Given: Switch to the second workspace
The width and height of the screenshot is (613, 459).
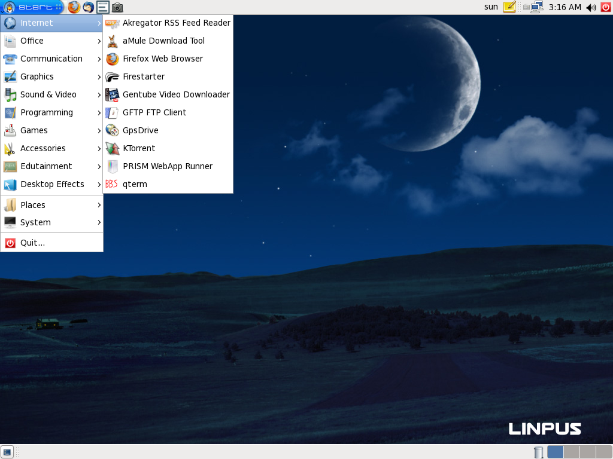Looking at the screenshot, I should pyautogui.click(x=571, y=452).
